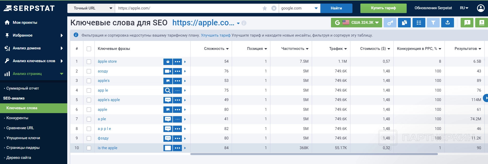Screen dimensions: 488x164
Task: Expand the URL title dropdown arrow
Action: pos(238,23)
